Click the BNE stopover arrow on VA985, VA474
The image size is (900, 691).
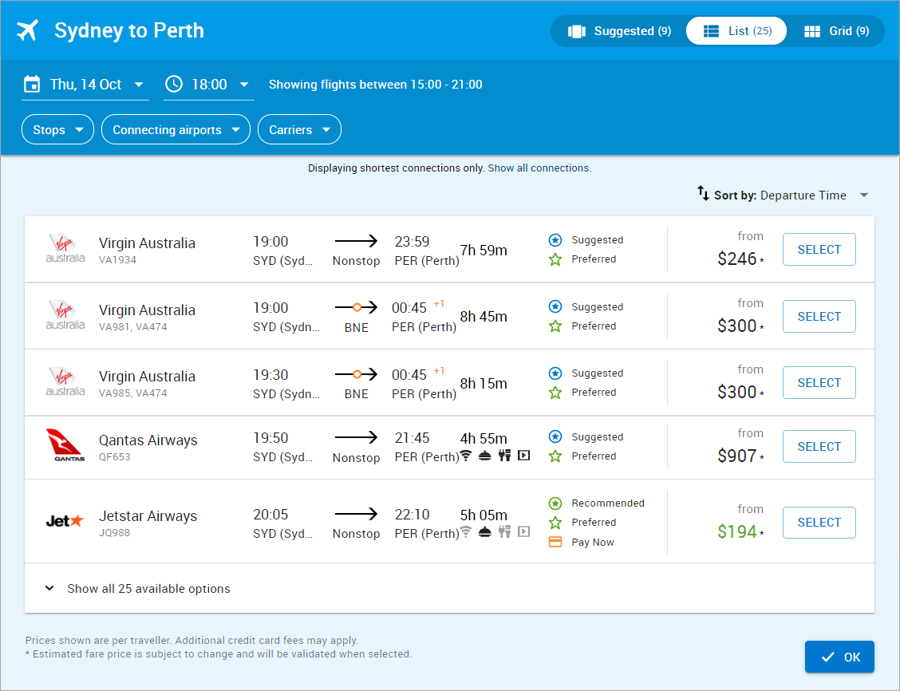point(356,375)
